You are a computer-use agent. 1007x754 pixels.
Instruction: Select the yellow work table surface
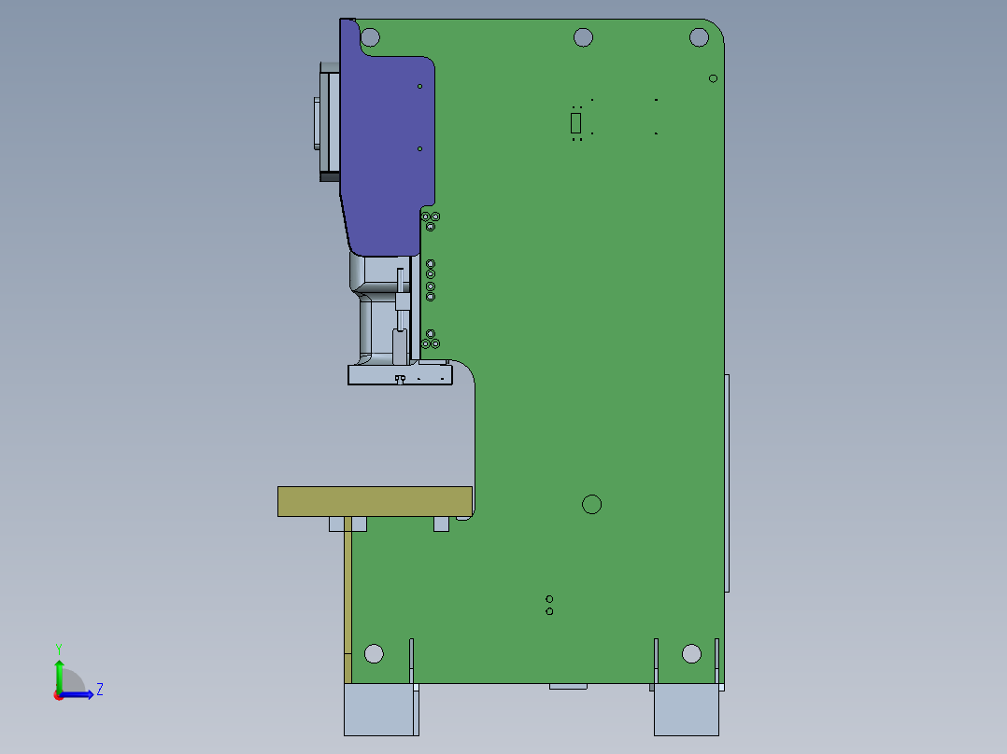click(374, 499)
